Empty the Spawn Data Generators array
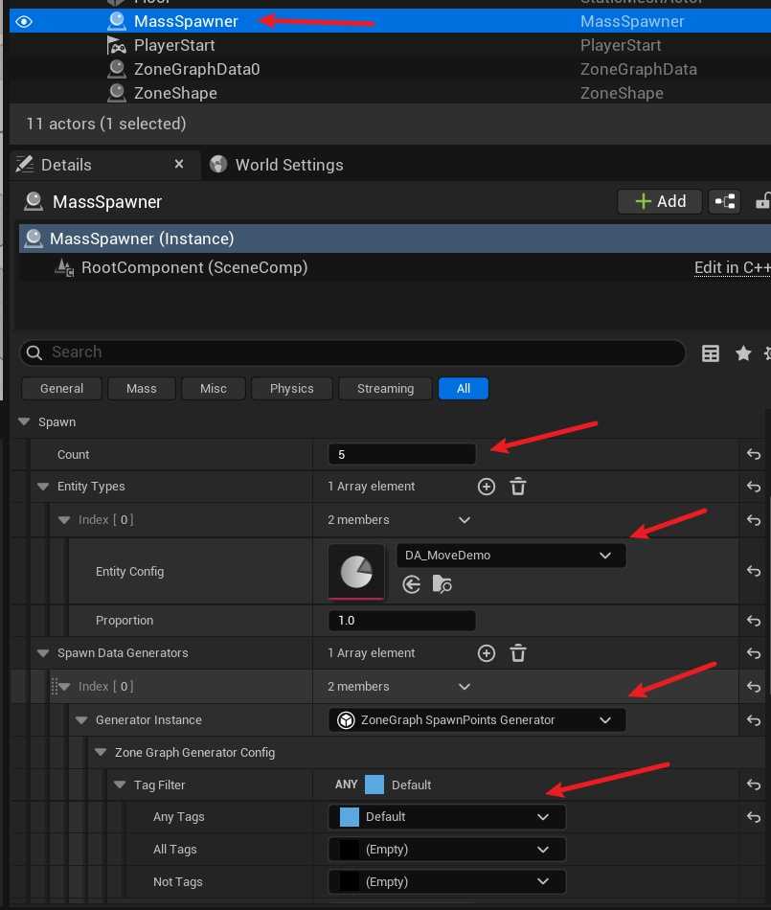 click(x=518, y=653)
